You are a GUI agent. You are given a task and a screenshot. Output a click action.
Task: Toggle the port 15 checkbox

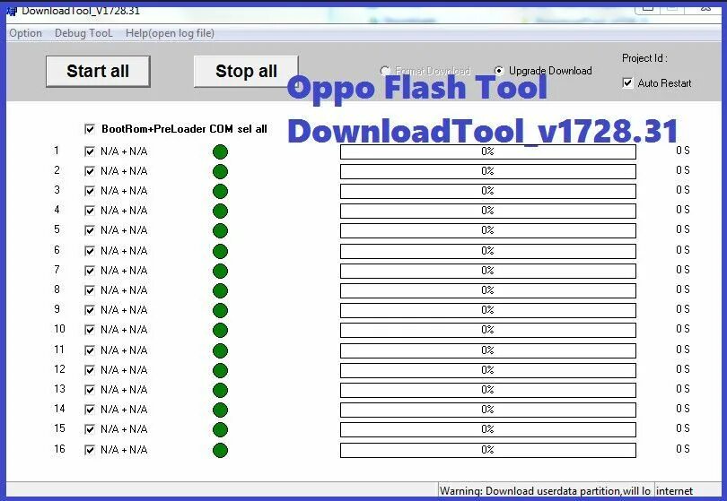coord(90,429)
